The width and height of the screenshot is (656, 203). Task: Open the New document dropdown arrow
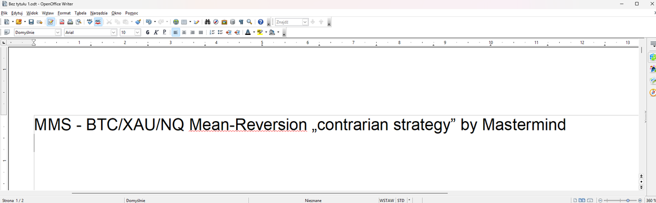[13, 22]
